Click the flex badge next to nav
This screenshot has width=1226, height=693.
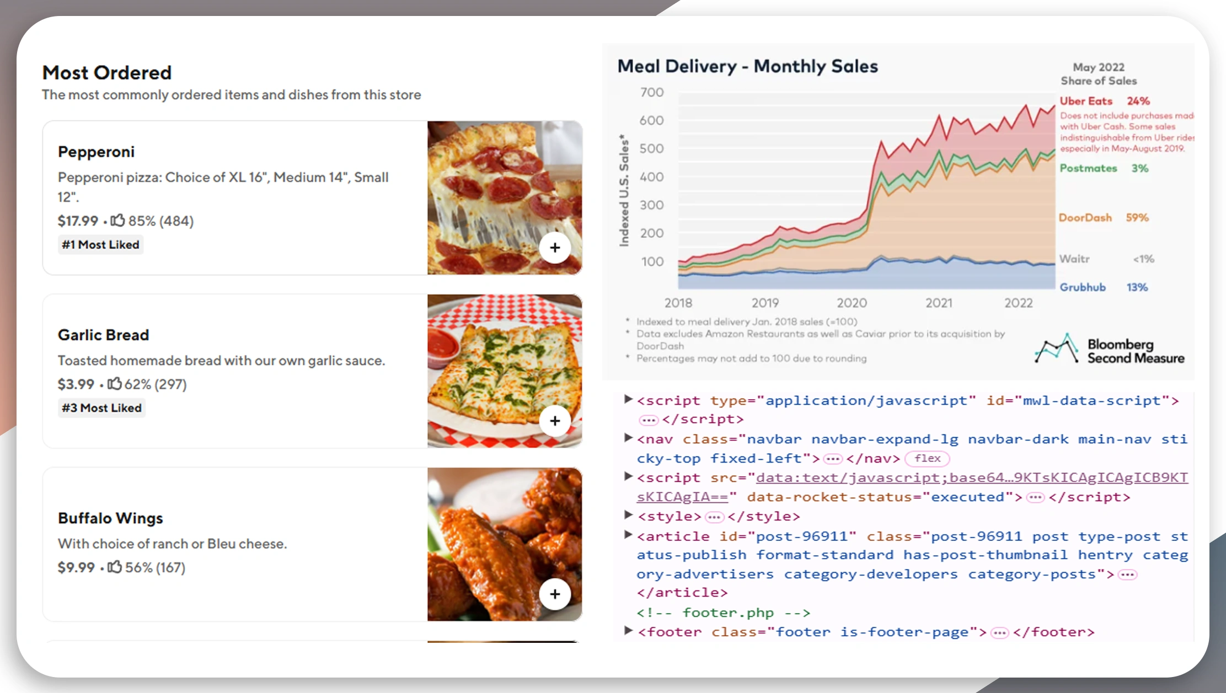pyautogui.click(x=927, y=458)
